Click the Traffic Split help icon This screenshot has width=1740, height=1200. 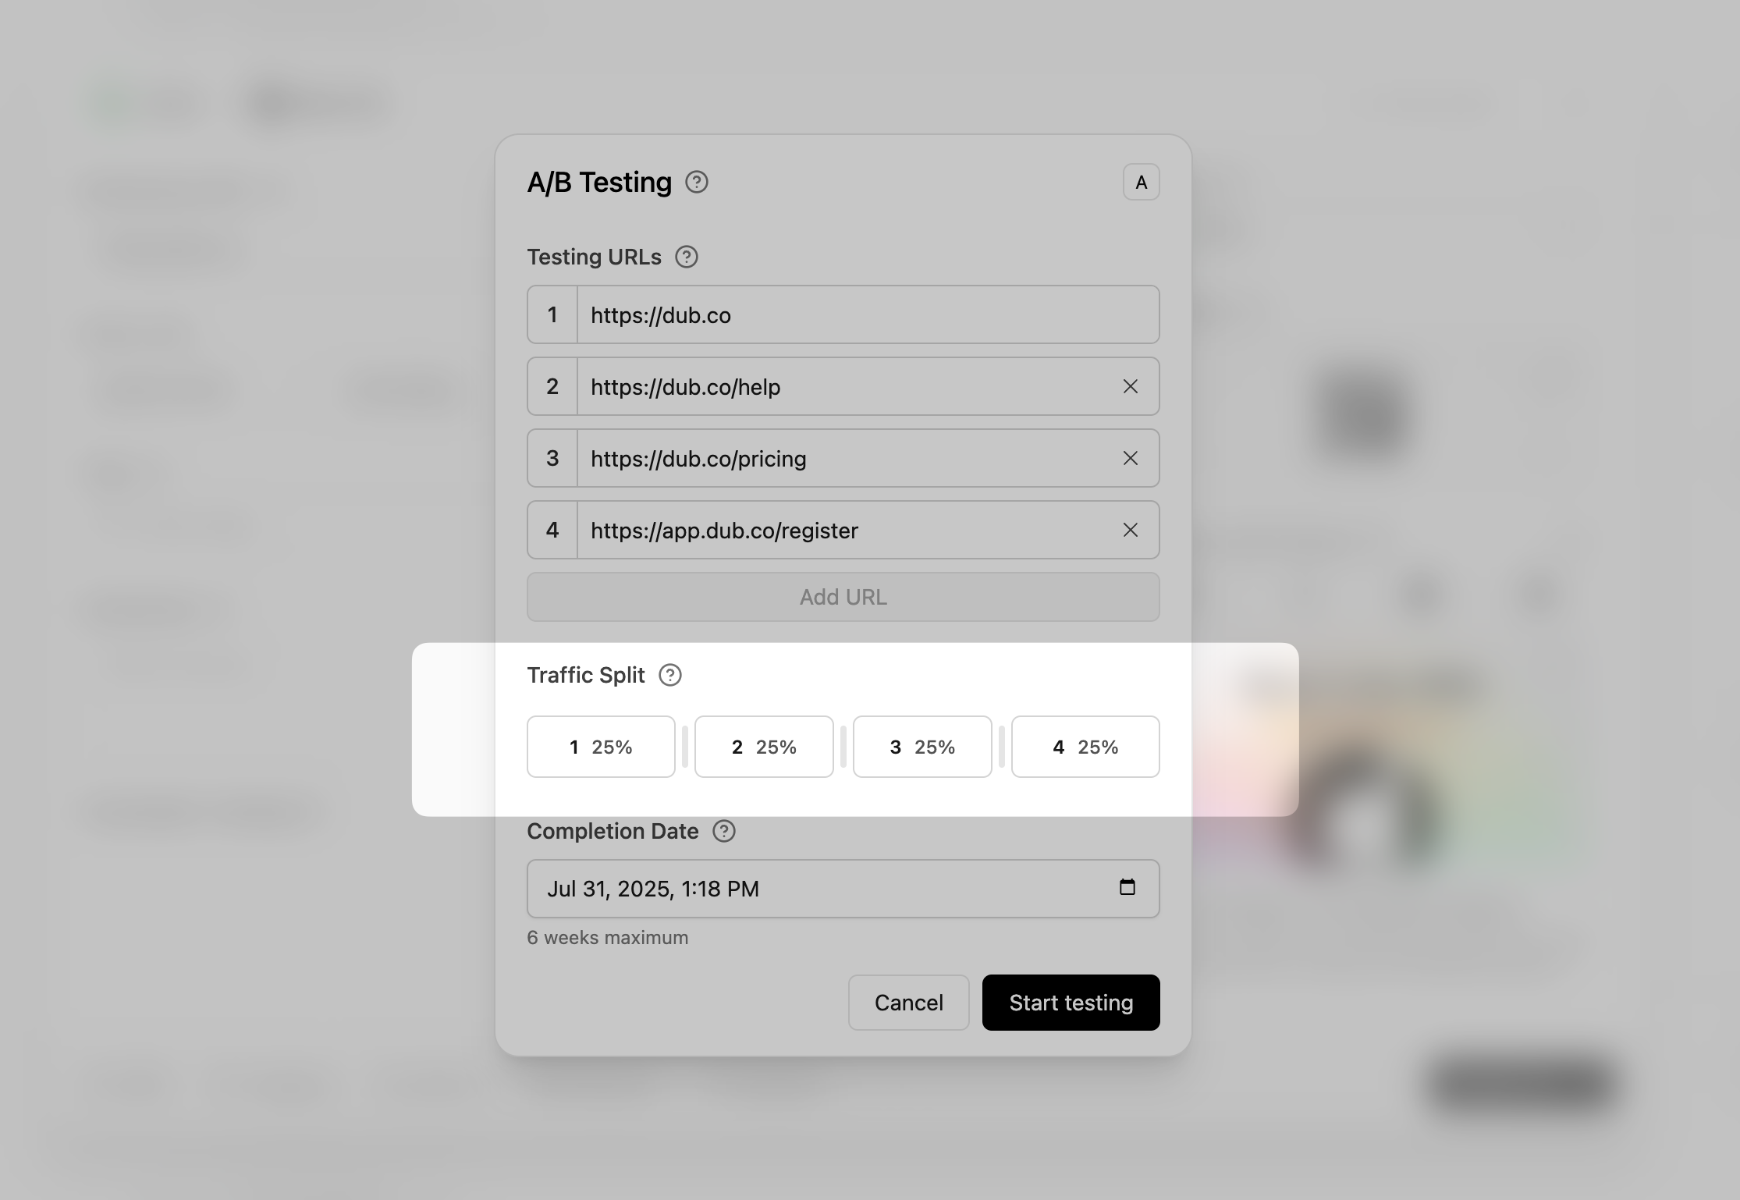pos(670,676)
